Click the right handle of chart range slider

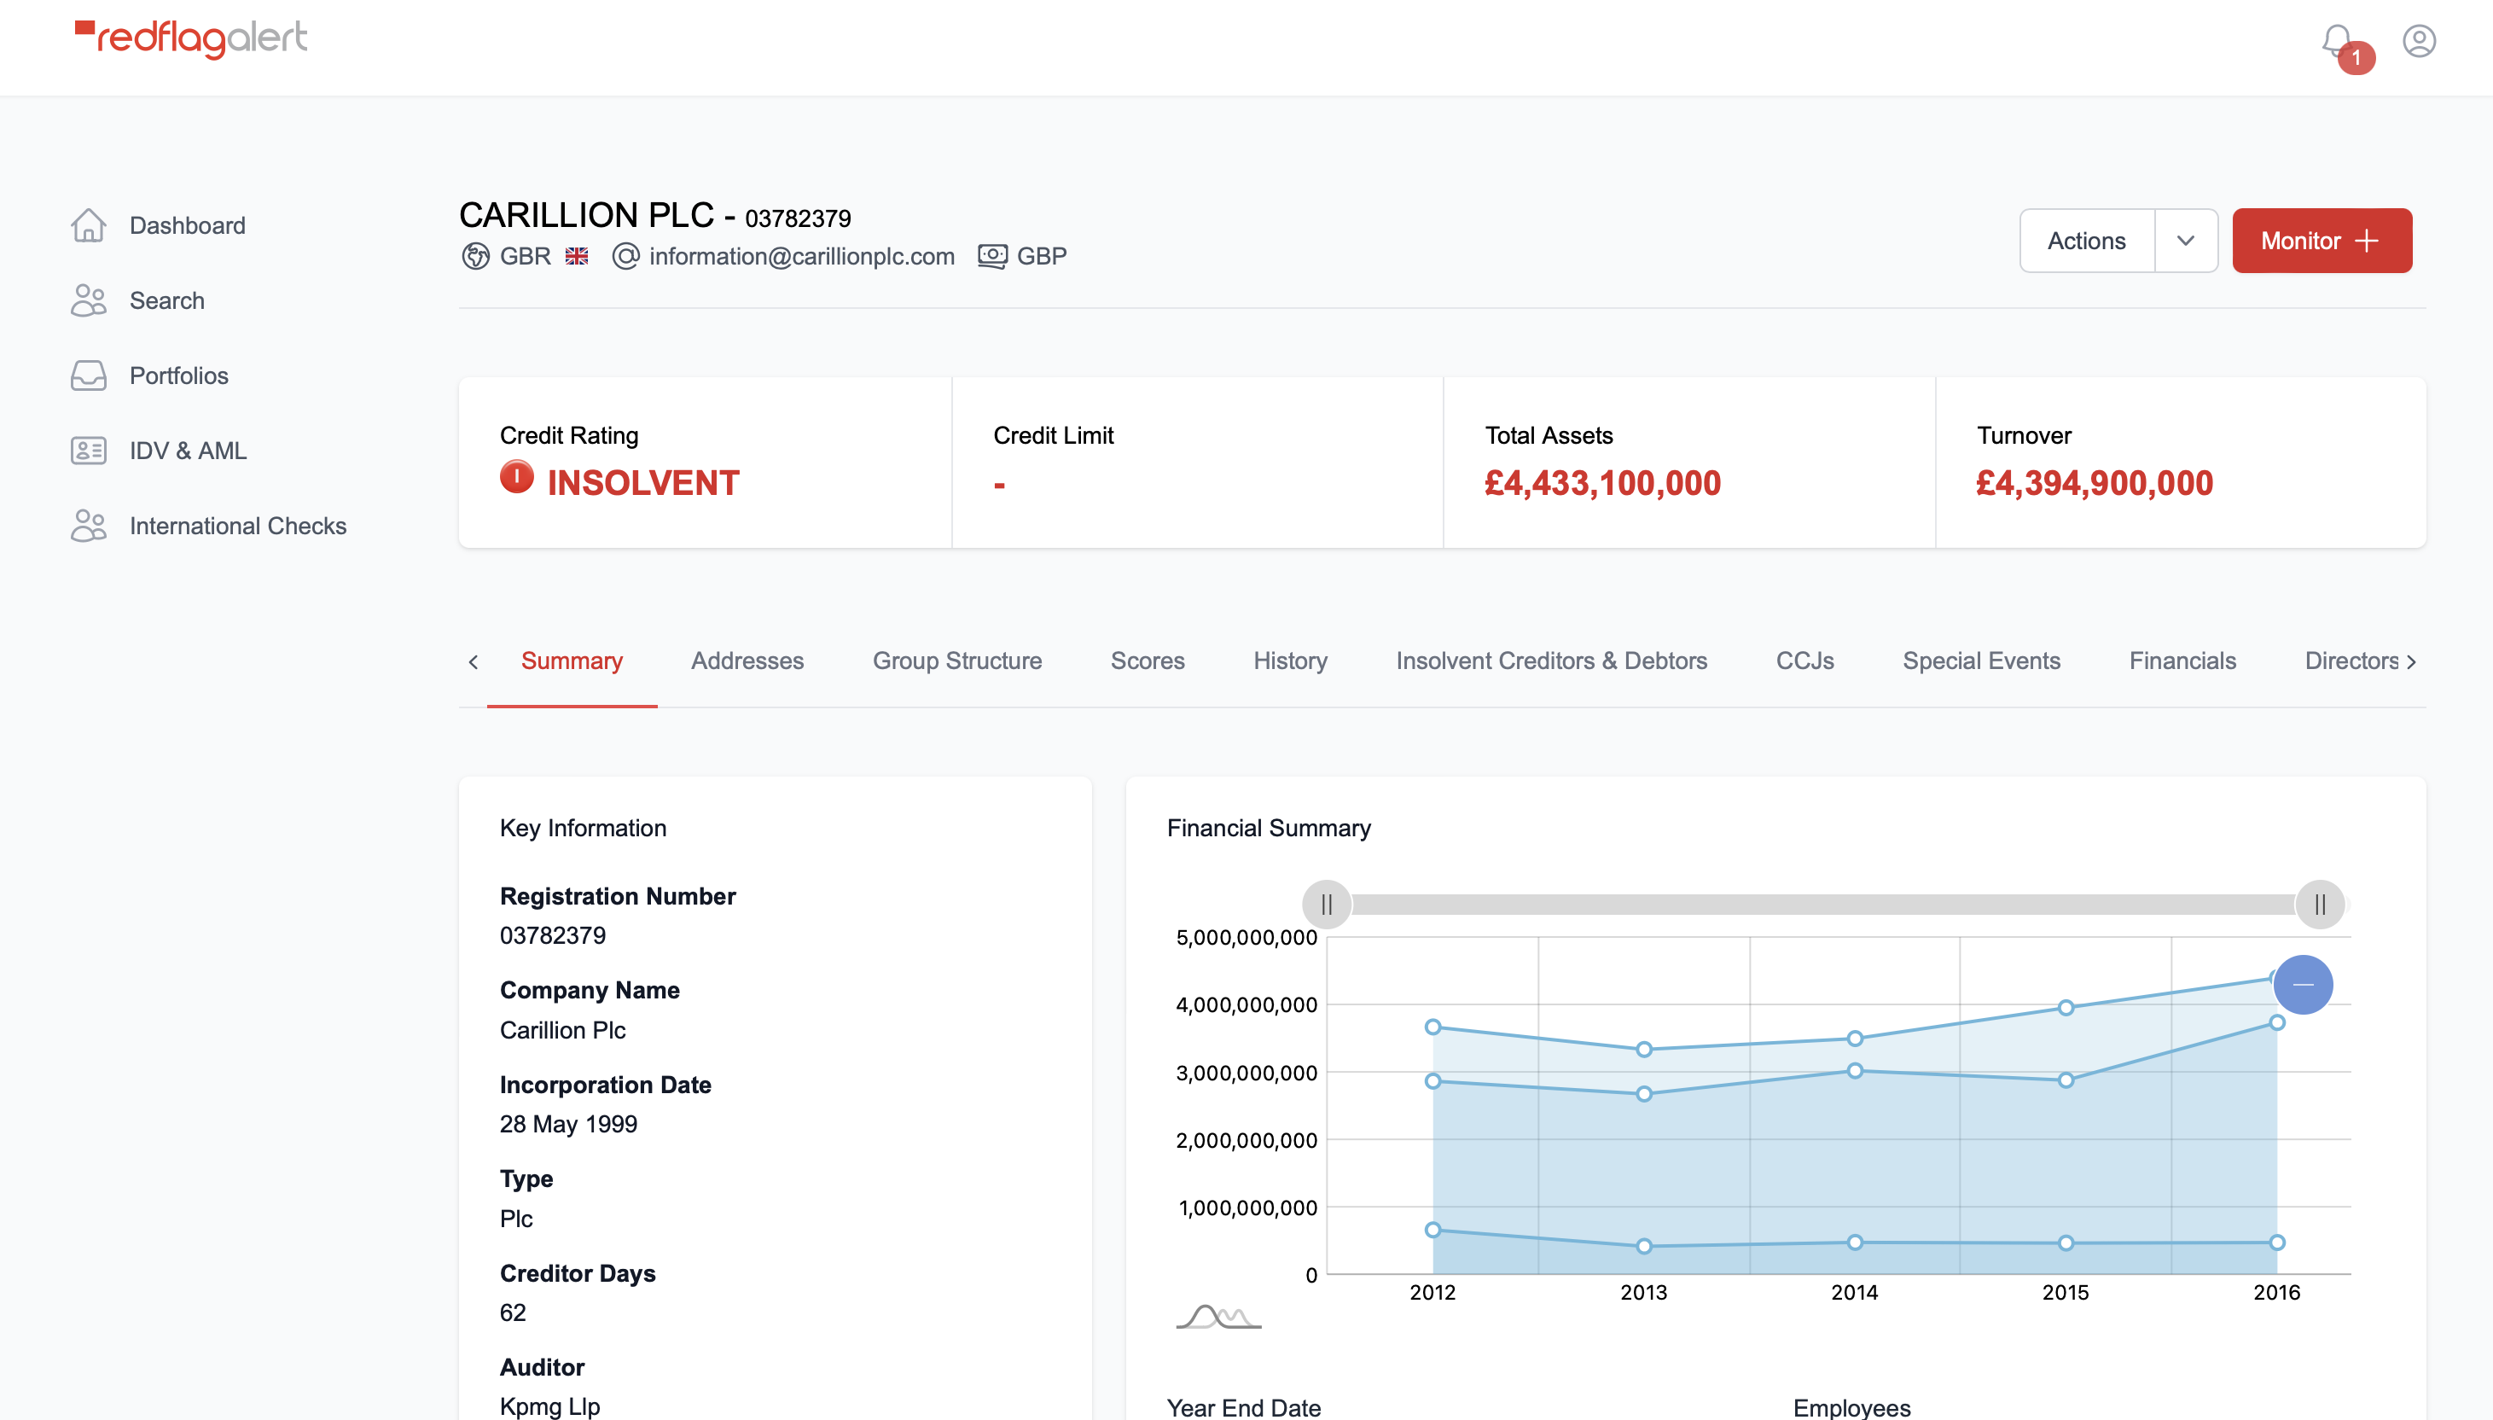(x=2320, y=905)
